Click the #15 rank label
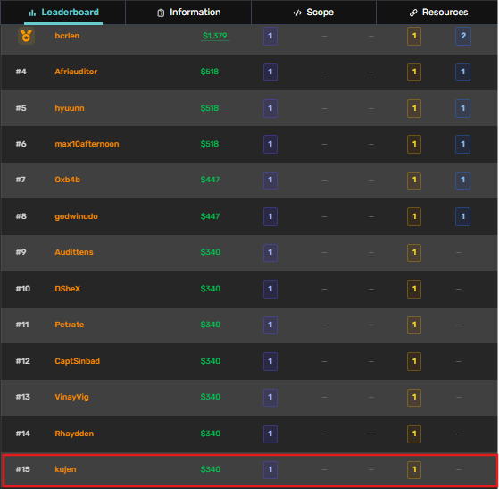Viewport: 499px width, 489px height. tap(23, 469)
